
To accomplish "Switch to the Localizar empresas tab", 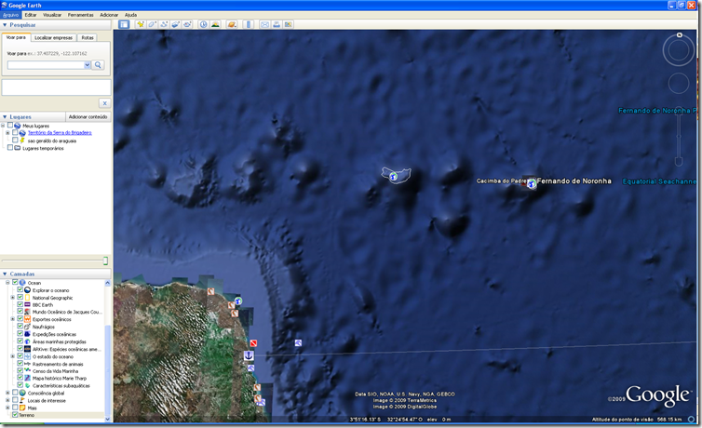I will click(53, 38).
